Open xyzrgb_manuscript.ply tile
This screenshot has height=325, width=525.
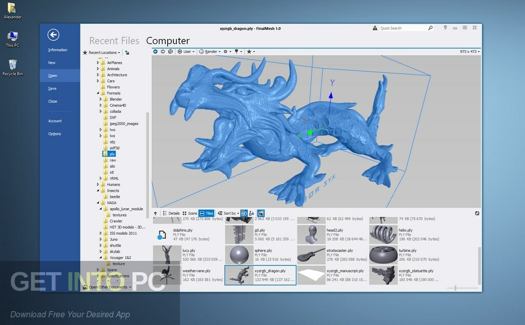pos(332,275)
